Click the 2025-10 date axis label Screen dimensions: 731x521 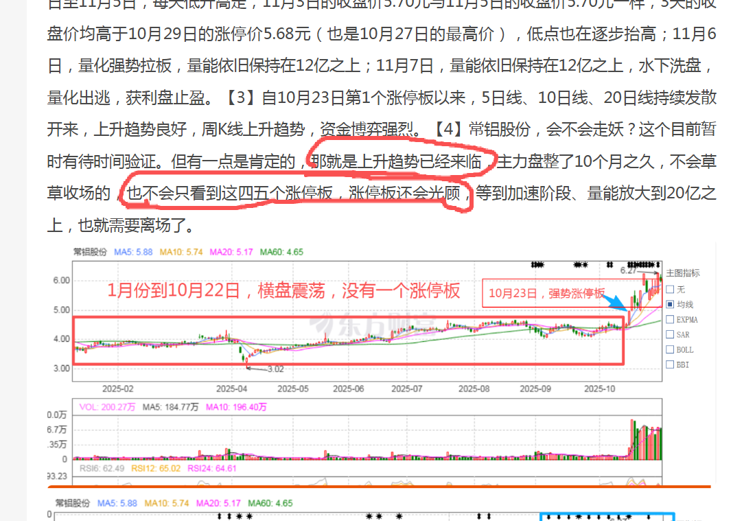599,389
